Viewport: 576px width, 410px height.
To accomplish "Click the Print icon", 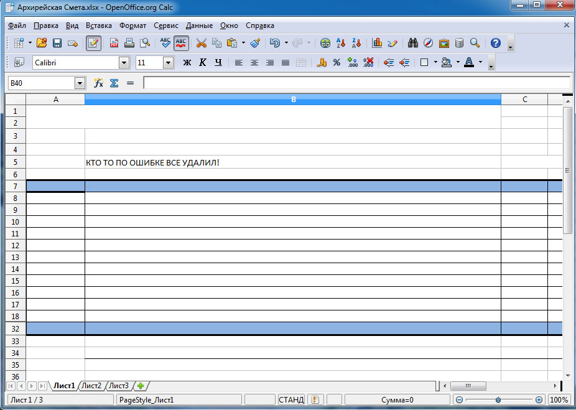I will (129, 44).
